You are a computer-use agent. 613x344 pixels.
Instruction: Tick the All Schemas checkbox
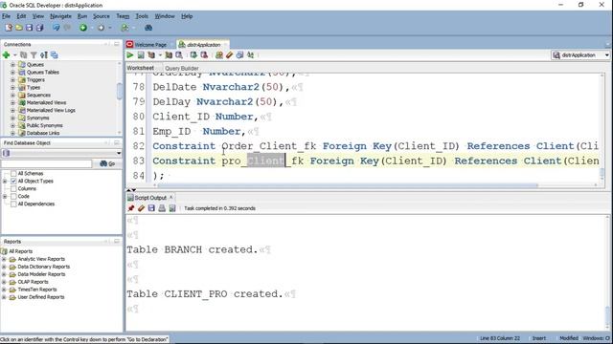pyautogui.click(x=13, y=173)
